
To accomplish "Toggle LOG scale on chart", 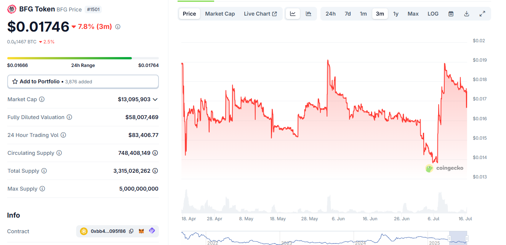I will coord(433,14).
